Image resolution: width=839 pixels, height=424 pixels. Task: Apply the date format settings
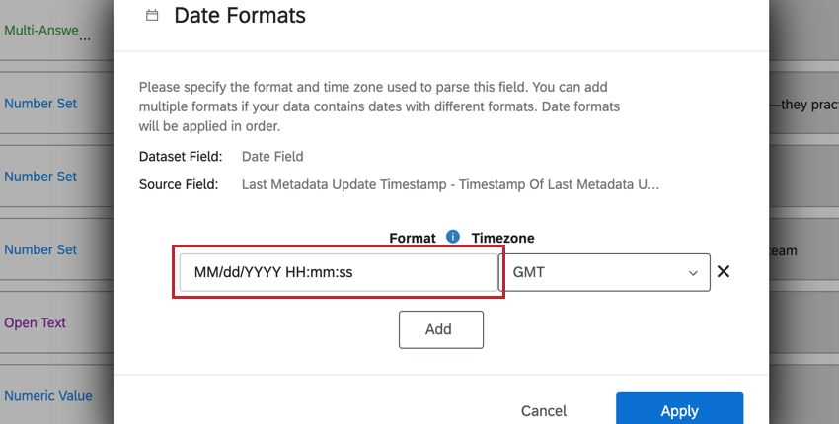click(x=679, y=410)
